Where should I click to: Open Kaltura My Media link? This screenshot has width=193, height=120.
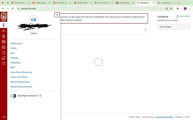(x=19, y=77)
